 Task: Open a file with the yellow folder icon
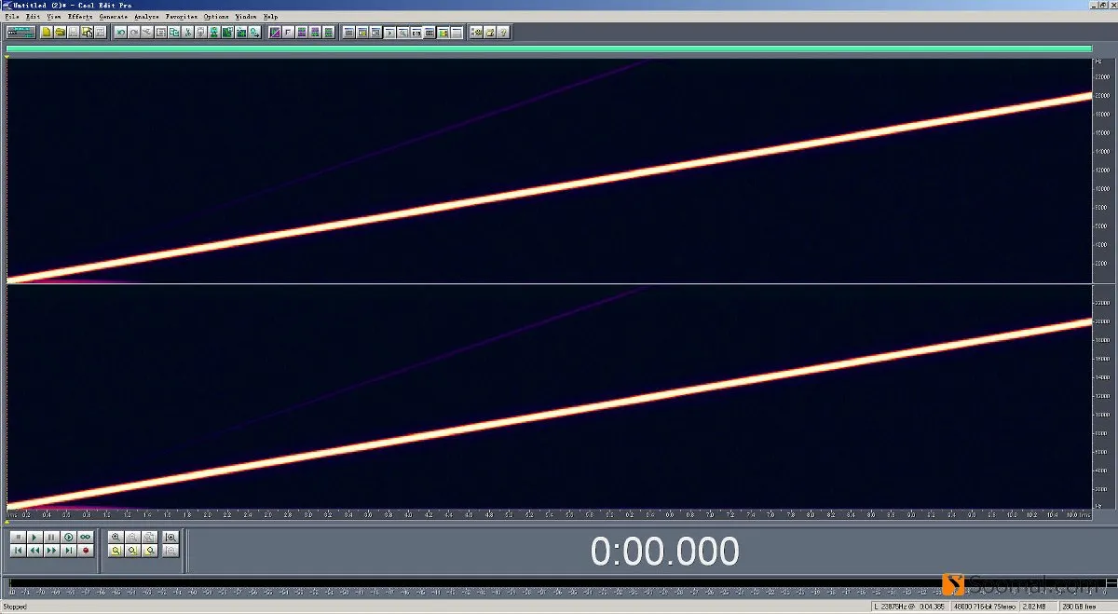point(60,32)
